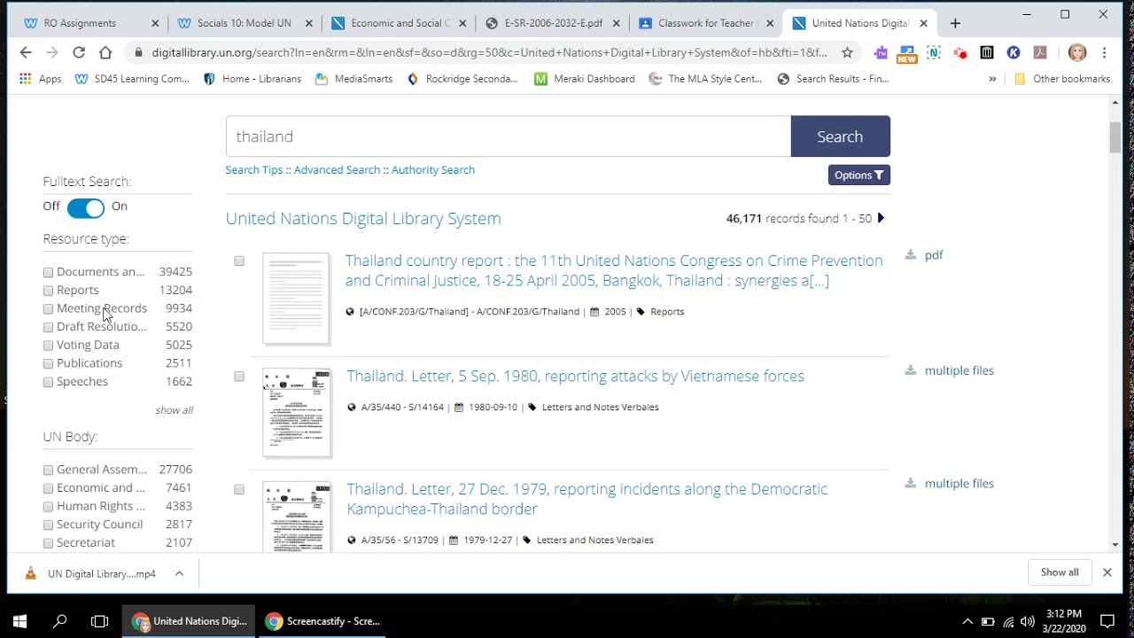Close the downloads bar with the X
The height and width of the screenshot is (638, 1134).
[1107, 572]
